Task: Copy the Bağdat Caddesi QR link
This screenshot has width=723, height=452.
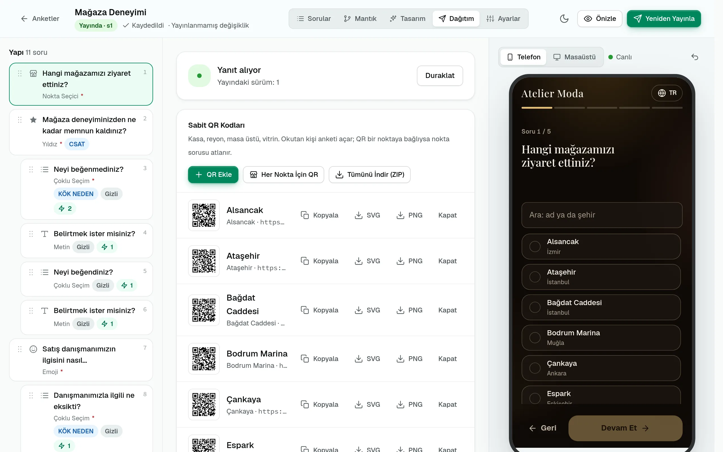Action: (319, 310)
